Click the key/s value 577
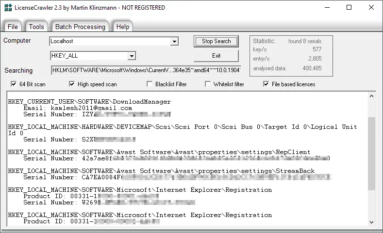Screen dimensions: 383x233 317,49
